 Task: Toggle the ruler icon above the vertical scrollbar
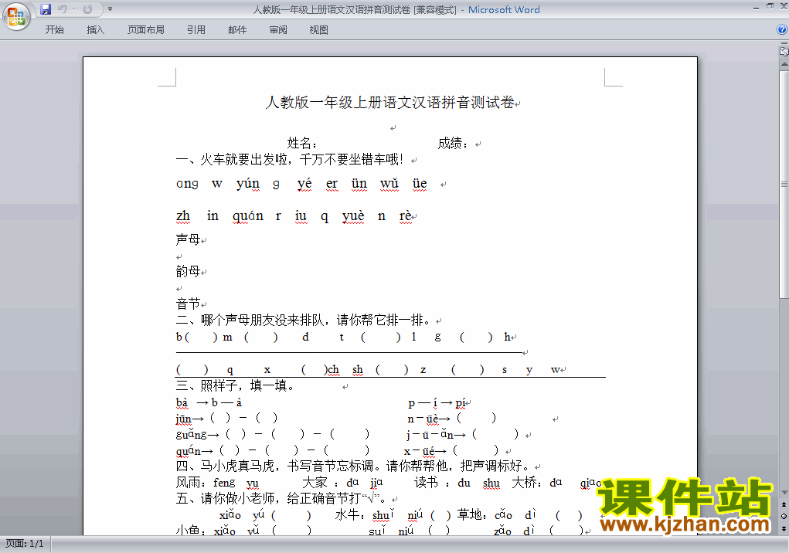coord(784,51)
